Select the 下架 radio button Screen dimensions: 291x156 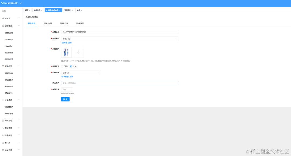click(x=62, y=66)
